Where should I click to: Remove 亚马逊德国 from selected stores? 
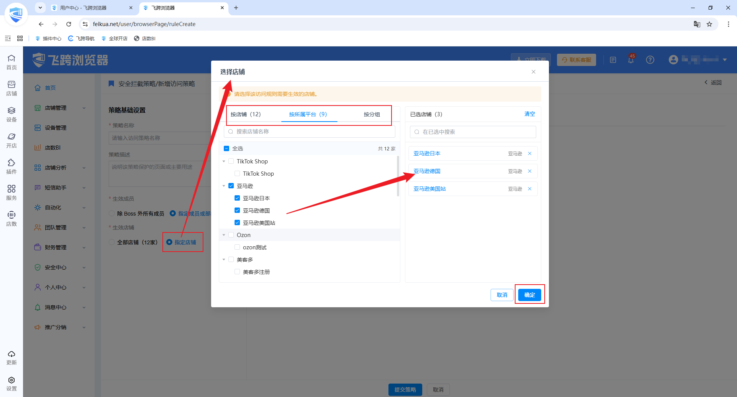point(530,171)
